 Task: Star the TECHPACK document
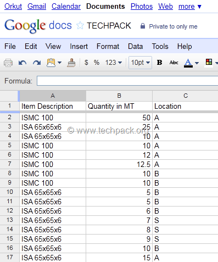[x=80, y=26]
